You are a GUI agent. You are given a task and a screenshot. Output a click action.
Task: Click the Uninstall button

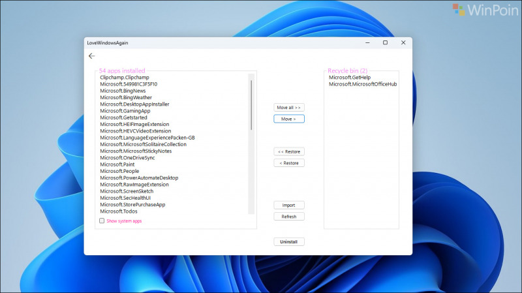click(x=289, y=241)
